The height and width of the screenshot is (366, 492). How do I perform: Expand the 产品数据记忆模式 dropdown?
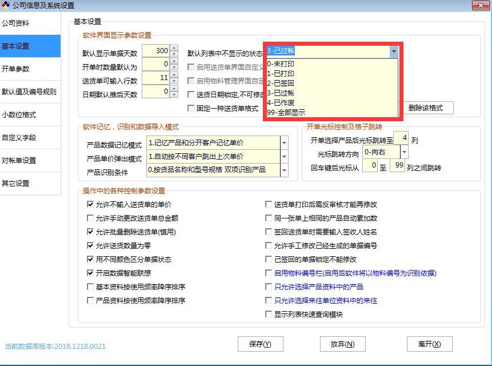(284, 143)
